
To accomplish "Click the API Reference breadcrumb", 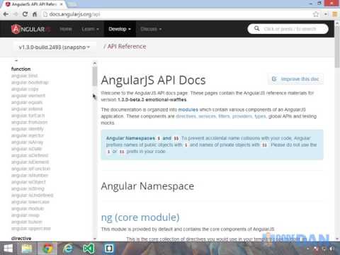I will (x=127, y=47).
